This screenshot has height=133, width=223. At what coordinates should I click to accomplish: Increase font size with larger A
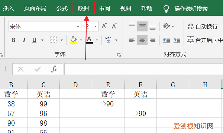pyautogui.click(x=104, y=26)
